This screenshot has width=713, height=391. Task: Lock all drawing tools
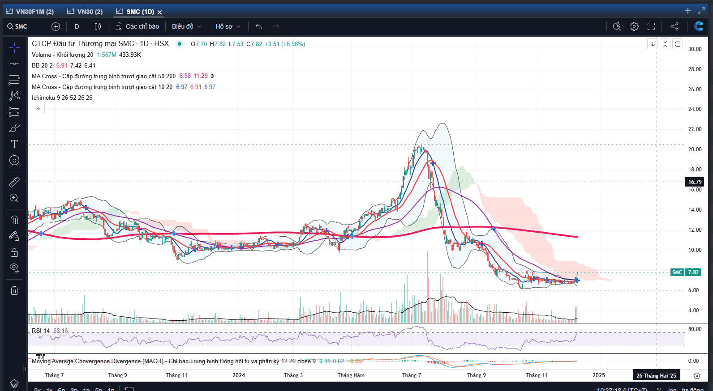tap(14, 252)
